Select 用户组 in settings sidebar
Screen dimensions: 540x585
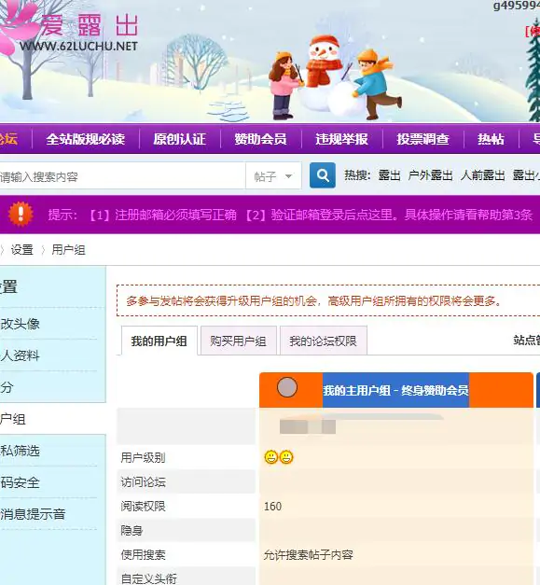[13, 419]
